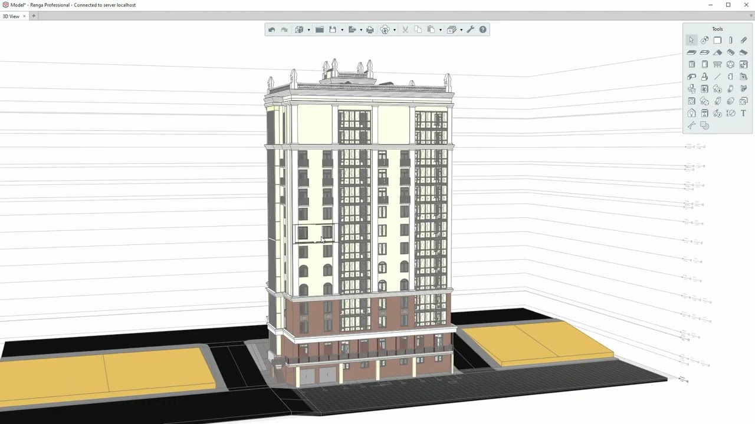Save the project with the floppy icon
Viewport: 755px width, 424px height.
[333, 29]
